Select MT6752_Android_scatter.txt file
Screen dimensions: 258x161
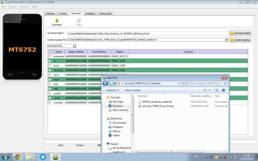tap(155, 102)
